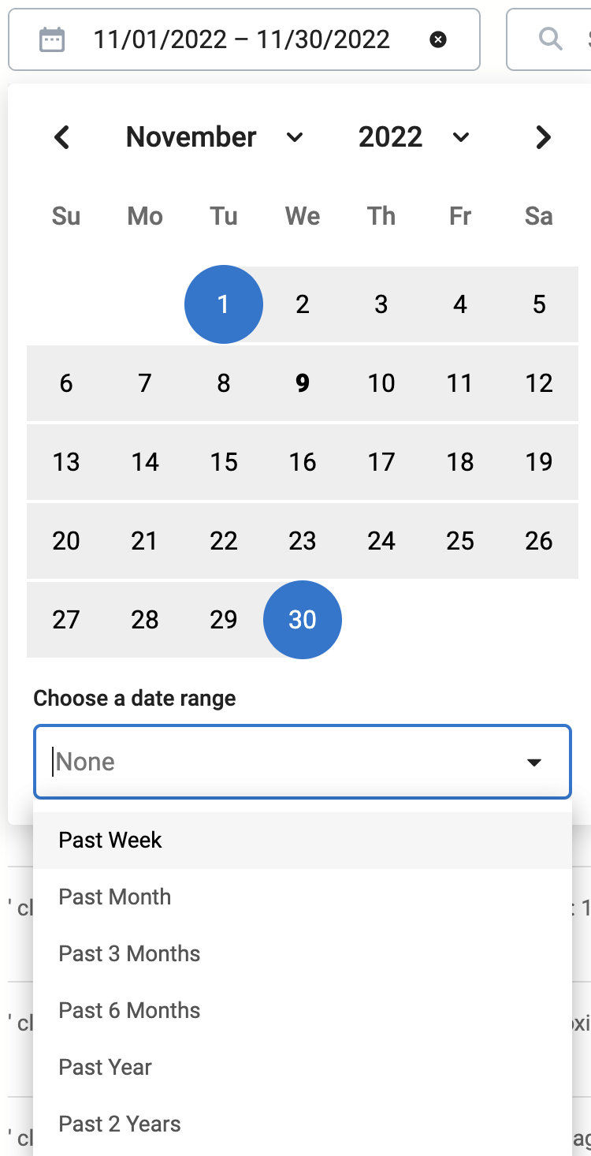Open the search by clicking the magnifier icon
Image resolution: width=591 pixels, height=1156 pixels.
tap(549, 39)
